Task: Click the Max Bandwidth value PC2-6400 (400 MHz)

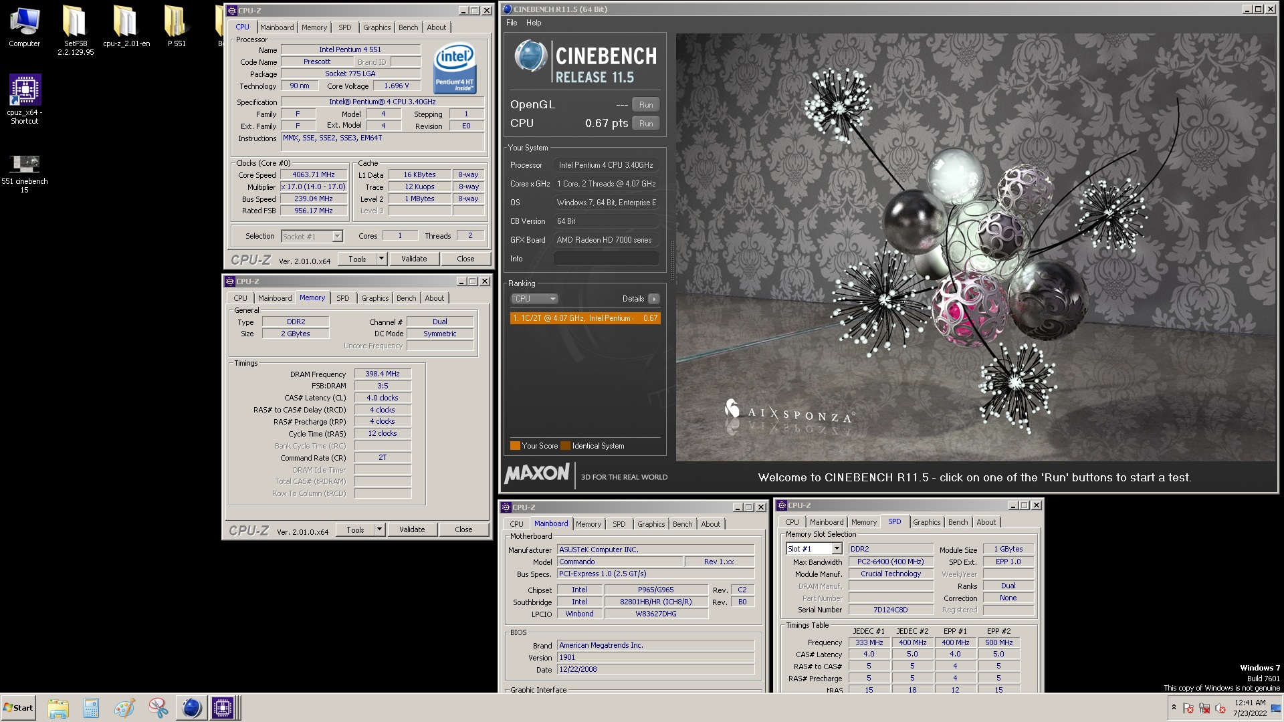Action: click(x=891, y=562)
